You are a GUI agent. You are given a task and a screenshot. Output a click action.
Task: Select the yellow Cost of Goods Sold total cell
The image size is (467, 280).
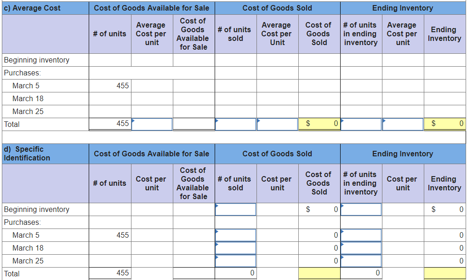point(319,124)
